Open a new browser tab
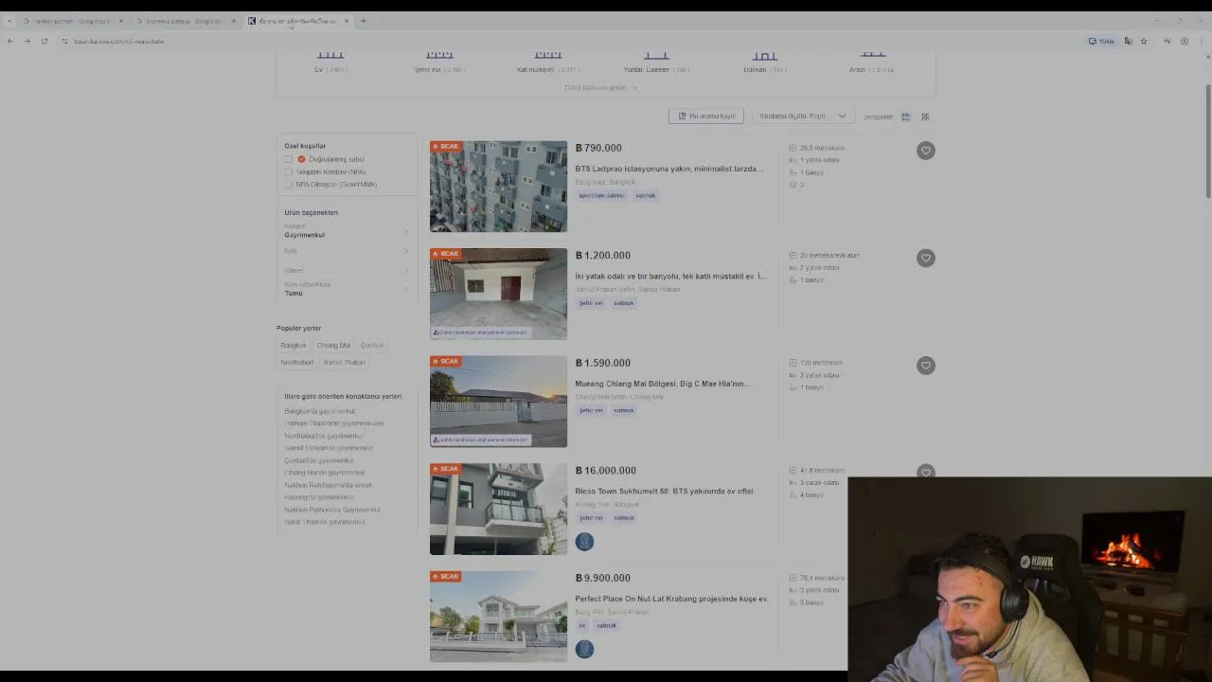This screenshot has height=682, width=1212. [363, 21]
